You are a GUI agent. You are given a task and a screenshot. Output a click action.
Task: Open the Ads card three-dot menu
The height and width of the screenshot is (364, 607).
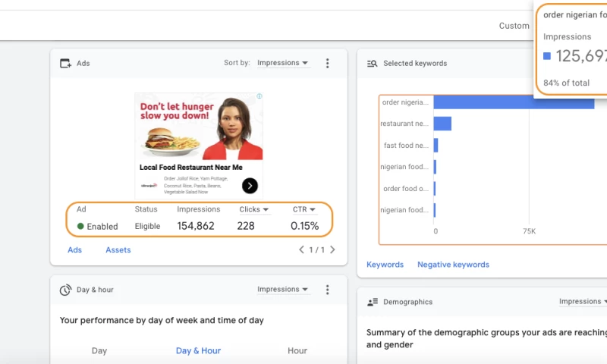328,63
